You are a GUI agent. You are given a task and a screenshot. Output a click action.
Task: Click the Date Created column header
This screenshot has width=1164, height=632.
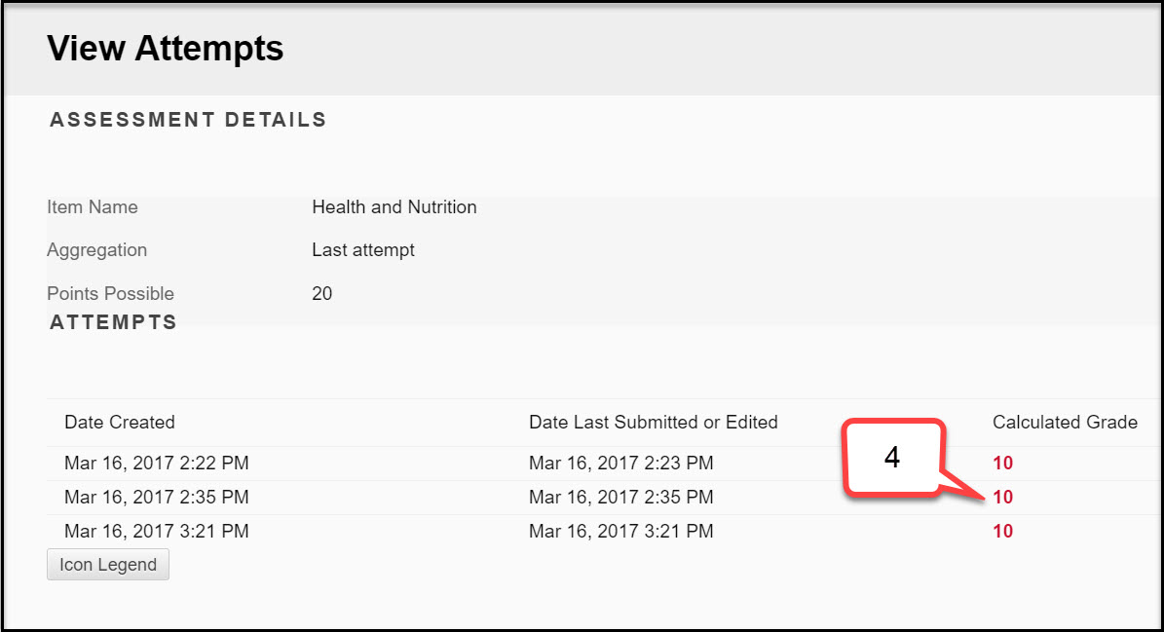[120, 422]
